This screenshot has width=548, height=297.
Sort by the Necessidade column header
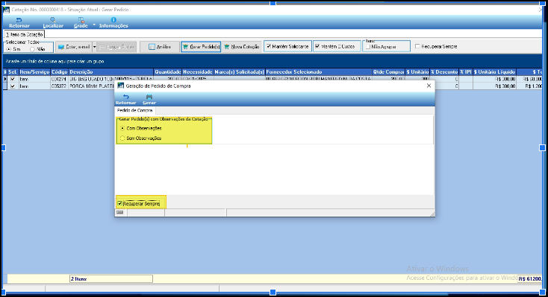tap(198, 71)
